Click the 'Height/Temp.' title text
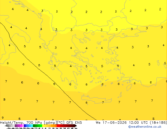This screenshot has width=167, height=129. [x=12, y=123]
